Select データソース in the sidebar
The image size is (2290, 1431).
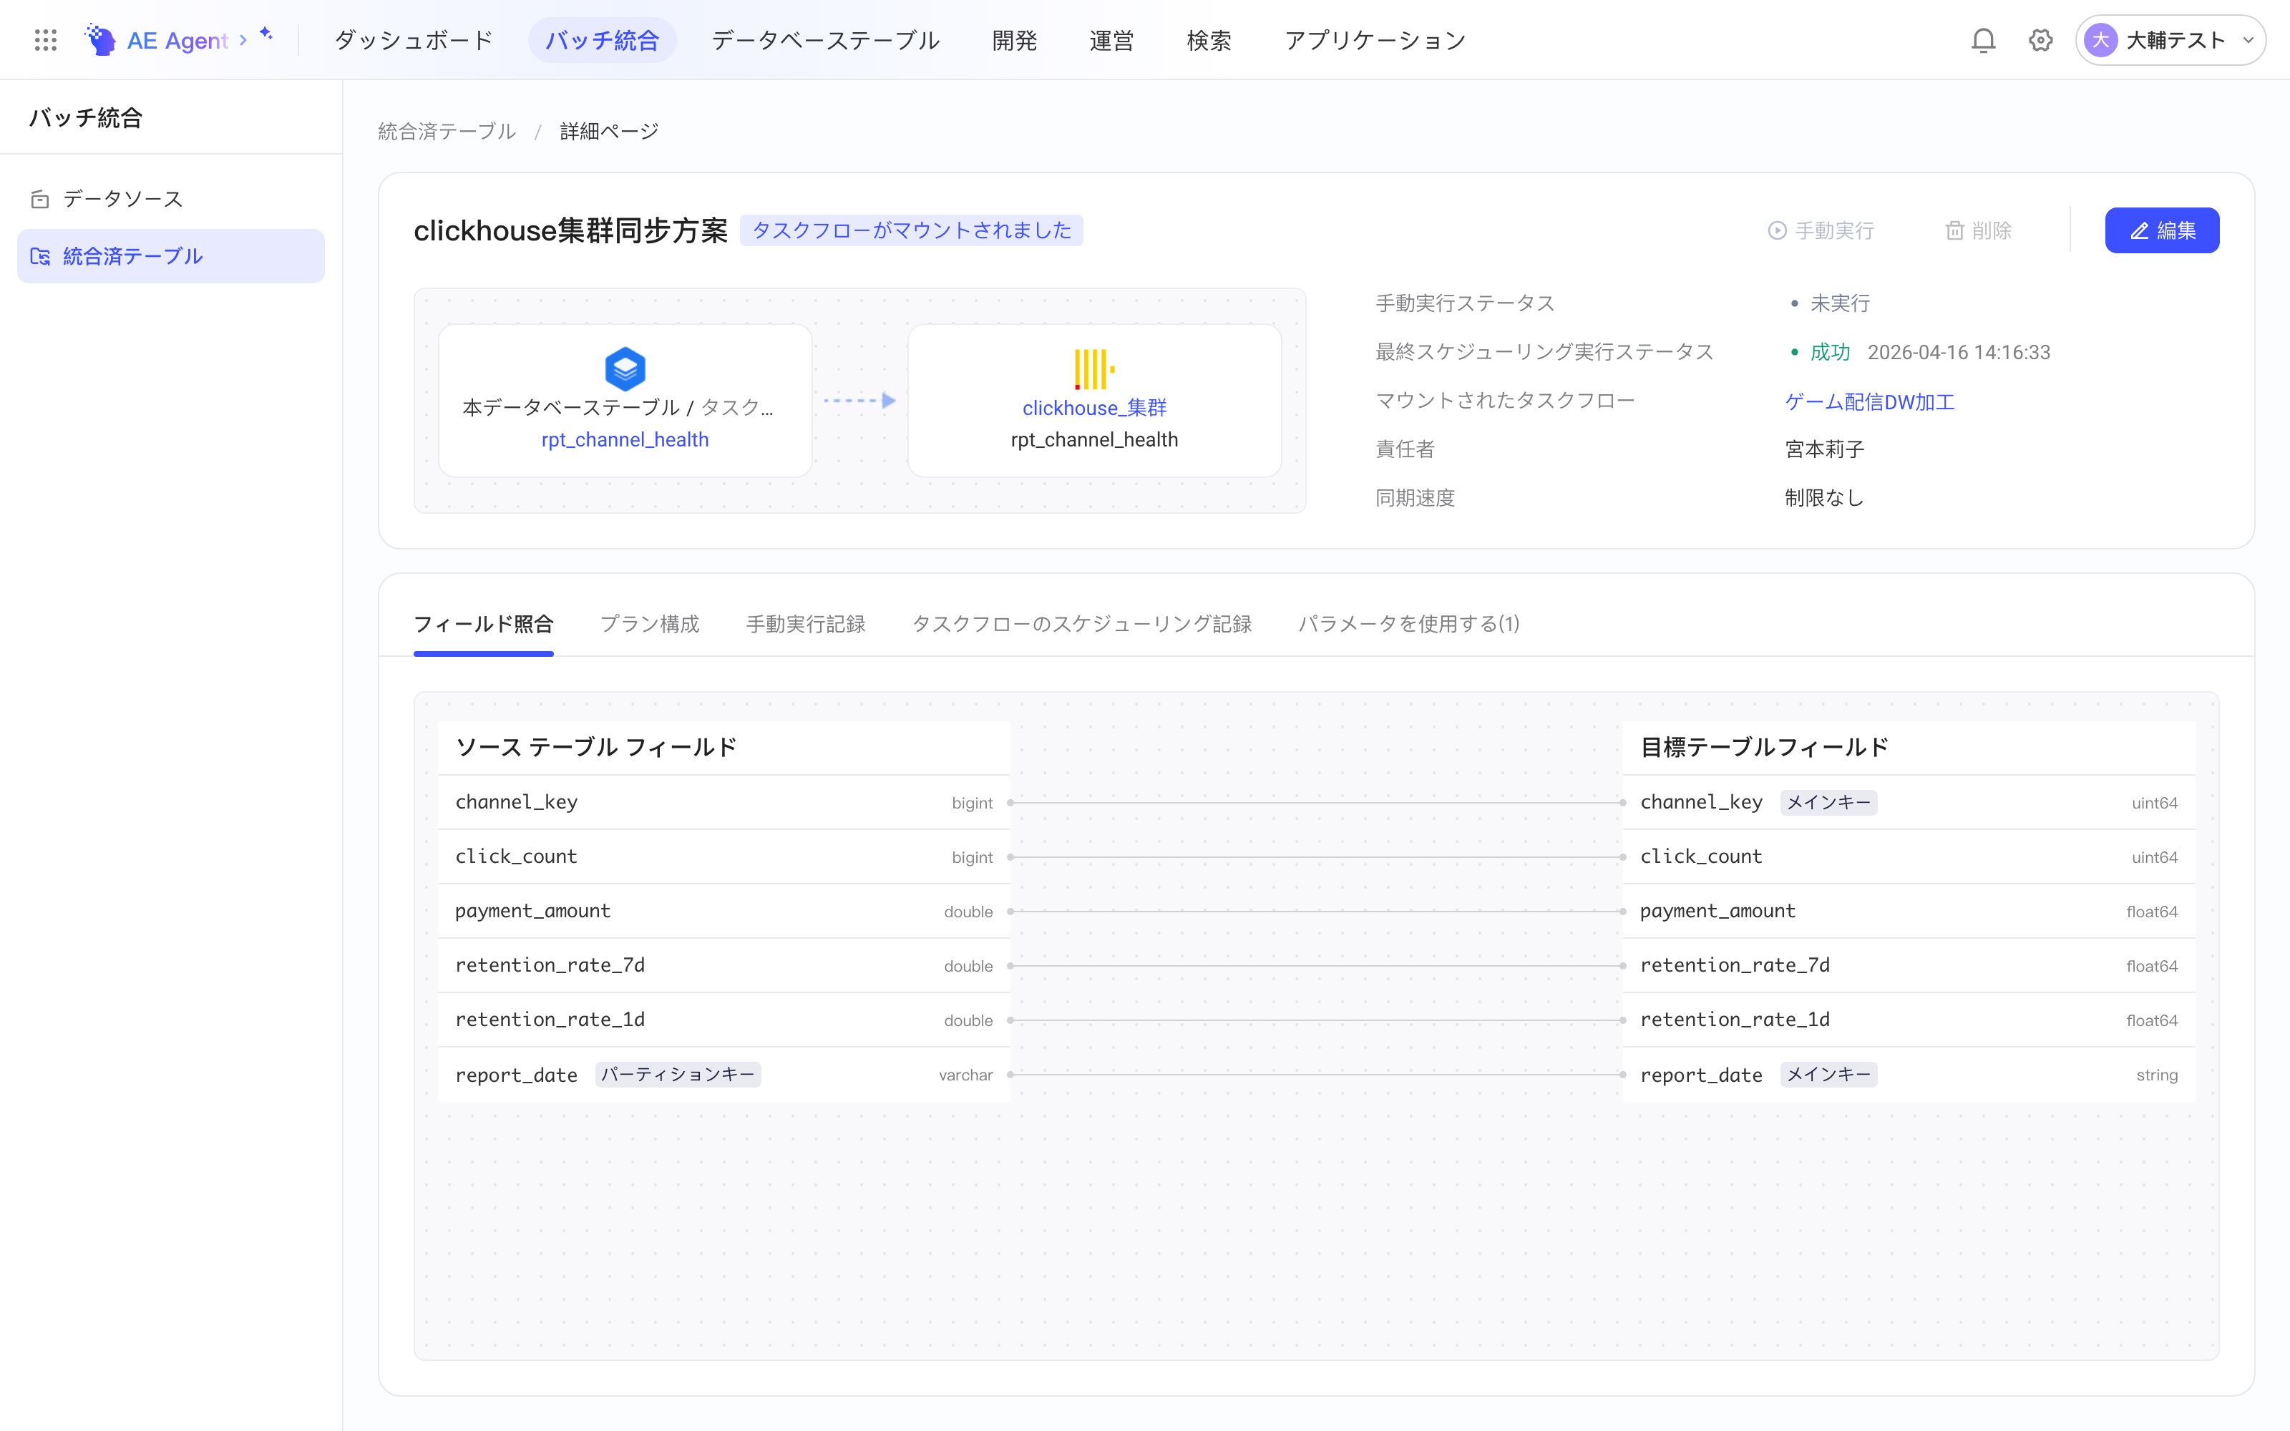pyautogui.click(x=170, y=199)
